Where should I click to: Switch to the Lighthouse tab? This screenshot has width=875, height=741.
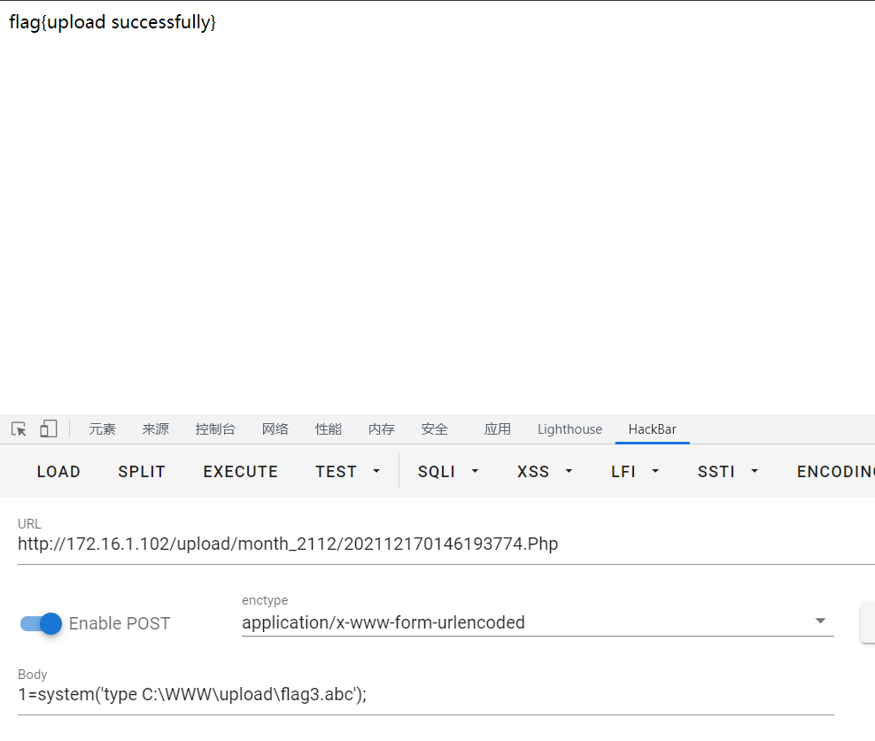(x=569, y=429)
